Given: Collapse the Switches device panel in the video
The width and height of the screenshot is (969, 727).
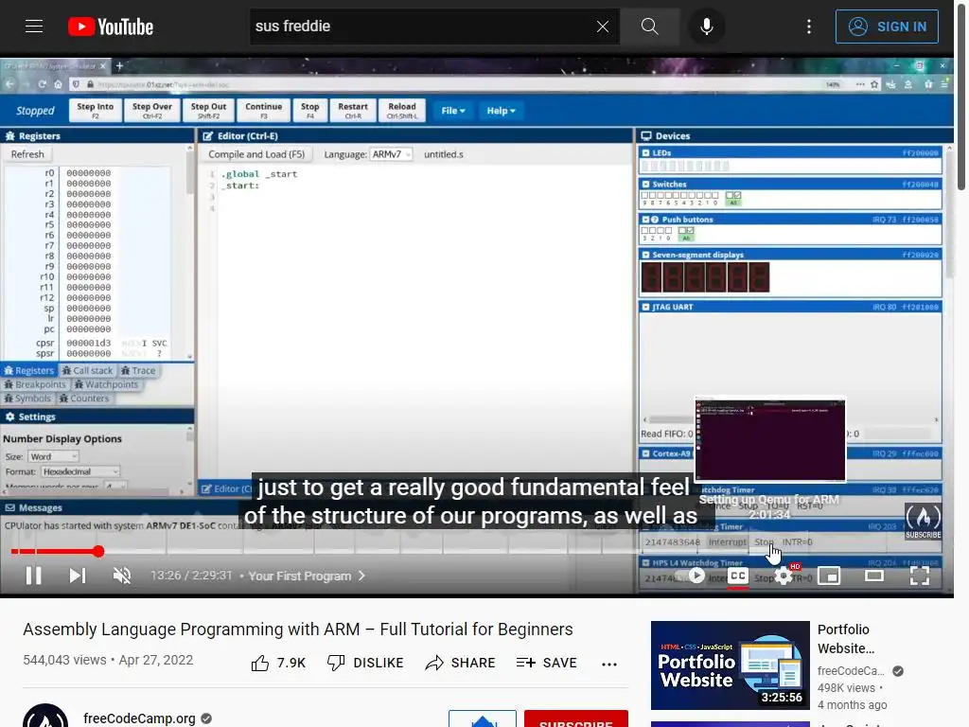Looking at the screenshot, I should tap(645, 185).
